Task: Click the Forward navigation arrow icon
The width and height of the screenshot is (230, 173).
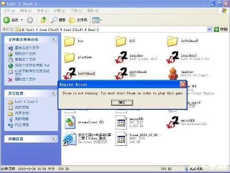Action: [x=30, y=20]
